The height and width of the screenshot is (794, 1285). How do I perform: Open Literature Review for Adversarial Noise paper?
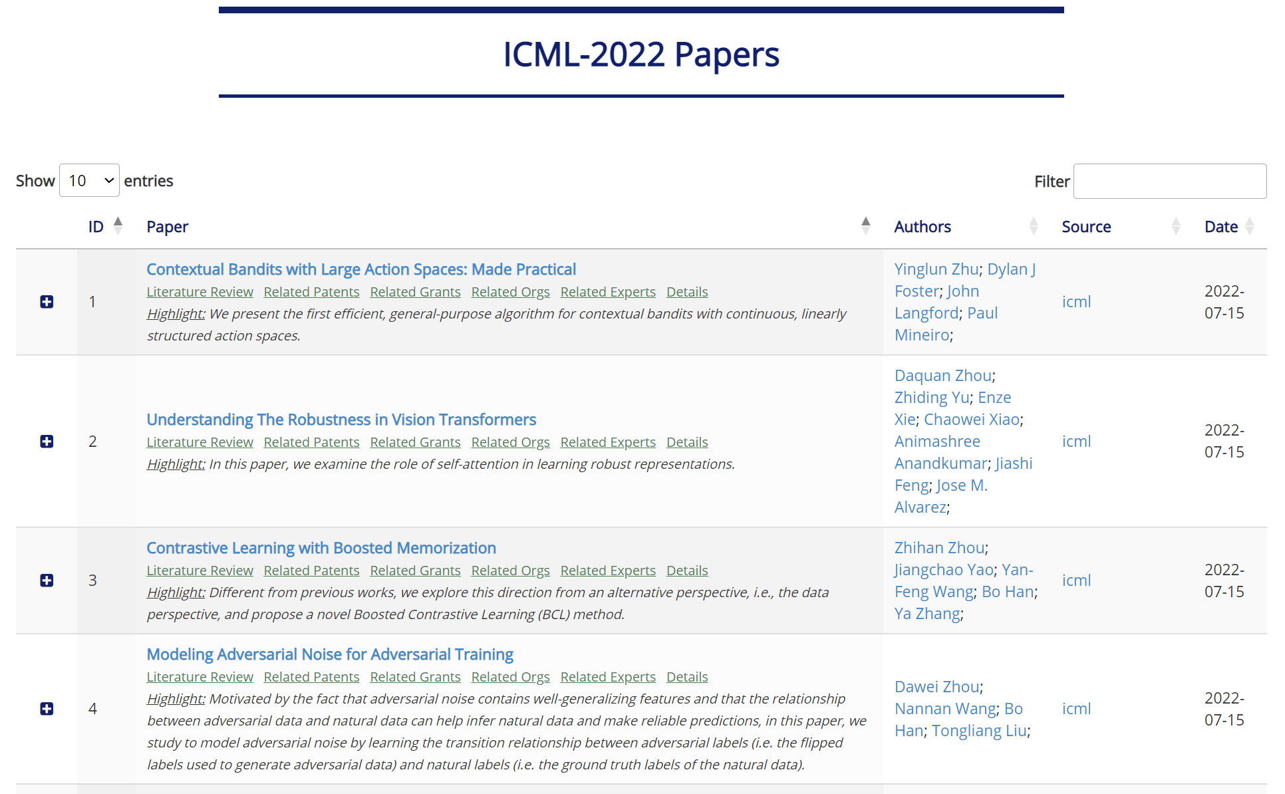[x=200, y=677]
